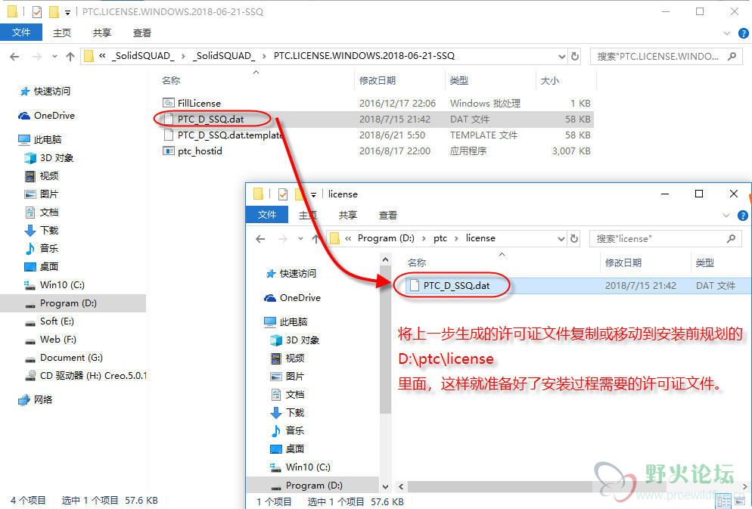Image resolution: width=752 pixels, height=509 pixels.
Task: Open help in the PTC.LICENSE window
Action: pos(743,33)
